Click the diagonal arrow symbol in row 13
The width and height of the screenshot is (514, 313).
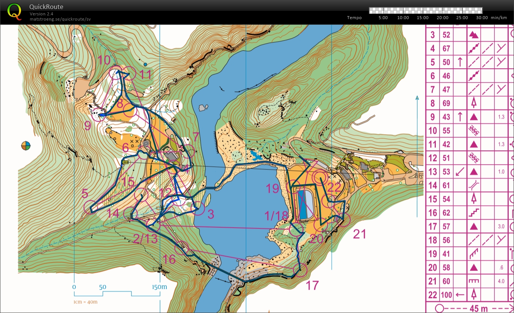point(460,172)
